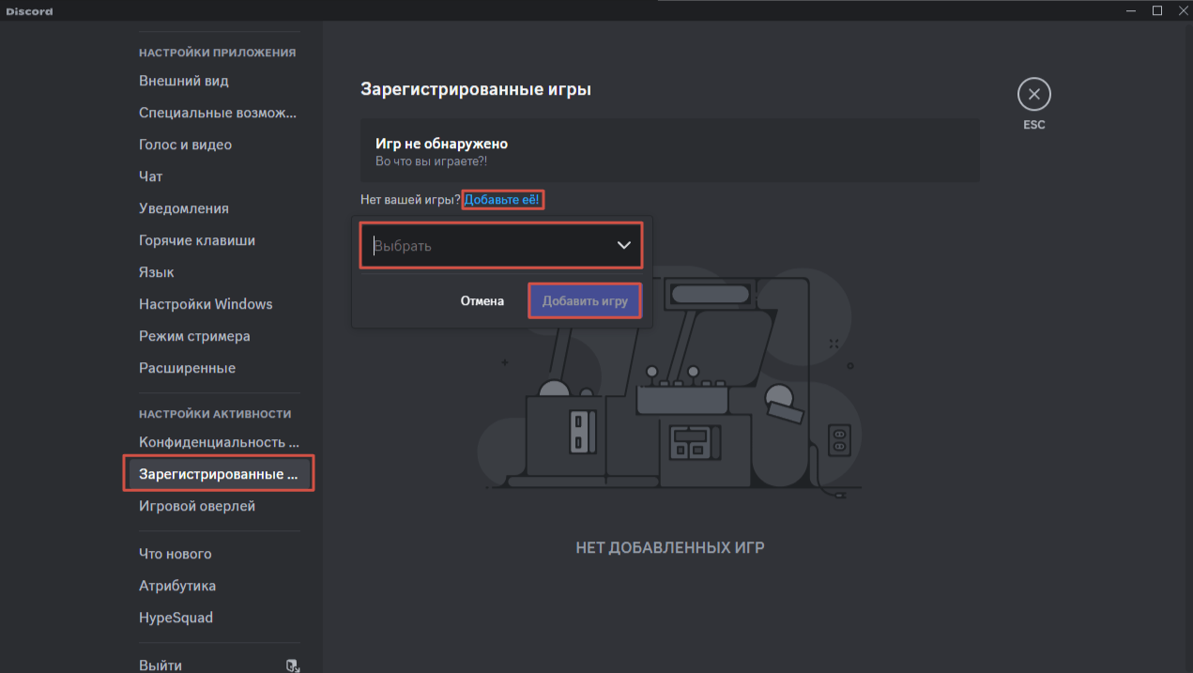
Task: Follow the Добавьте её! link
Action: click(x=503, y=200)
